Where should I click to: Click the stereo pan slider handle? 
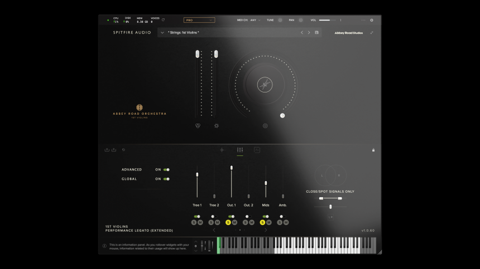point(330,207)
